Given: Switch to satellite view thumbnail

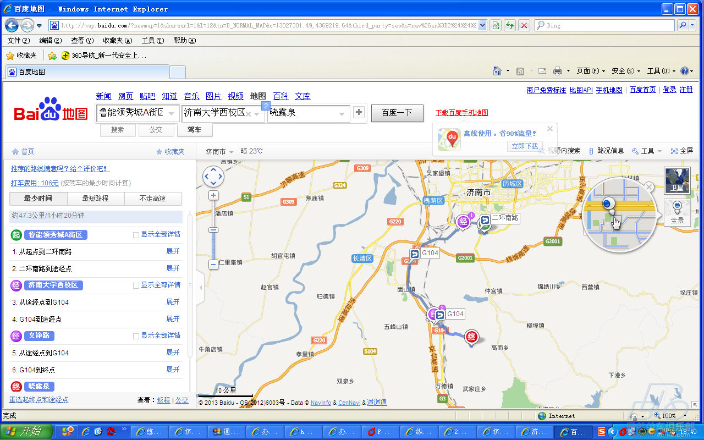Looking at the screenshot, I should tap(676, 180).
